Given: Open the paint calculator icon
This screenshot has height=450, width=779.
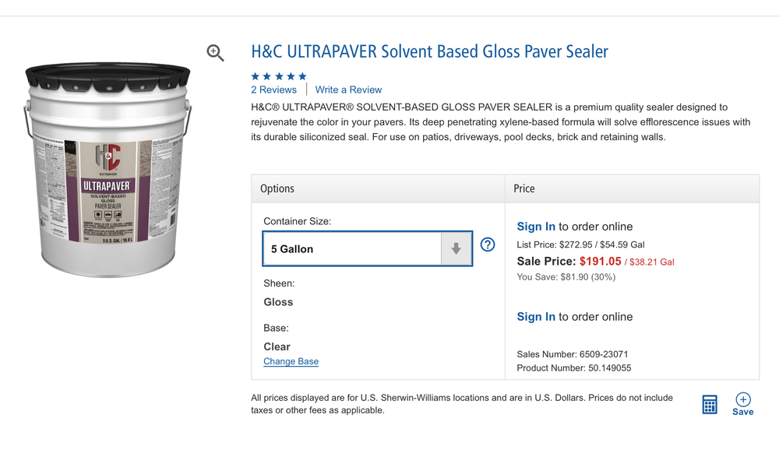Looking at the screenshot, I should [x=710, y=404].
